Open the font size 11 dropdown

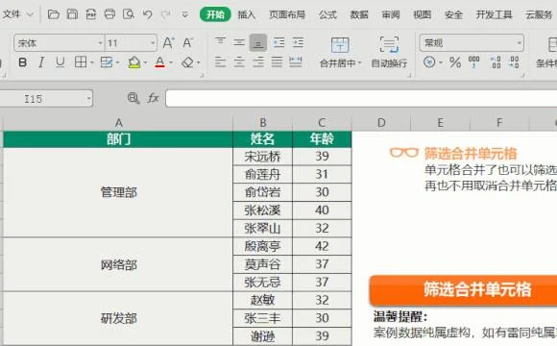[153, 43]
